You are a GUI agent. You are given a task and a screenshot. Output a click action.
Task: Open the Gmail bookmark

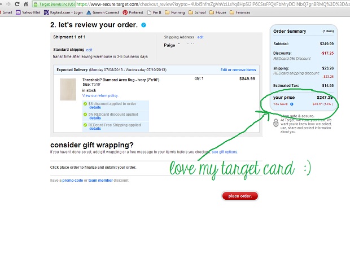7,11
